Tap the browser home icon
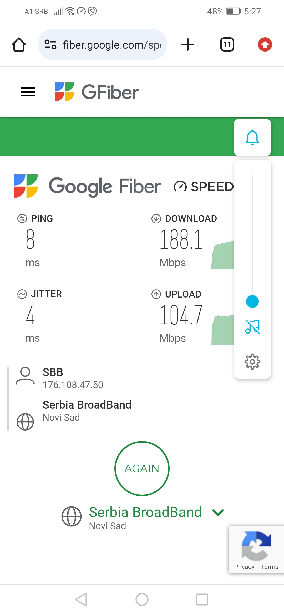284x615 pixels. (x=19, y=44)
